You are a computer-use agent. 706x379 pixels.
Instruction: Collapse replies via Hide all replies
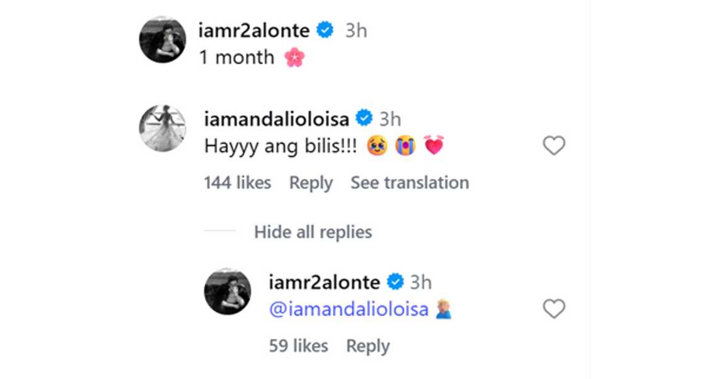click(x=313, y=232)
